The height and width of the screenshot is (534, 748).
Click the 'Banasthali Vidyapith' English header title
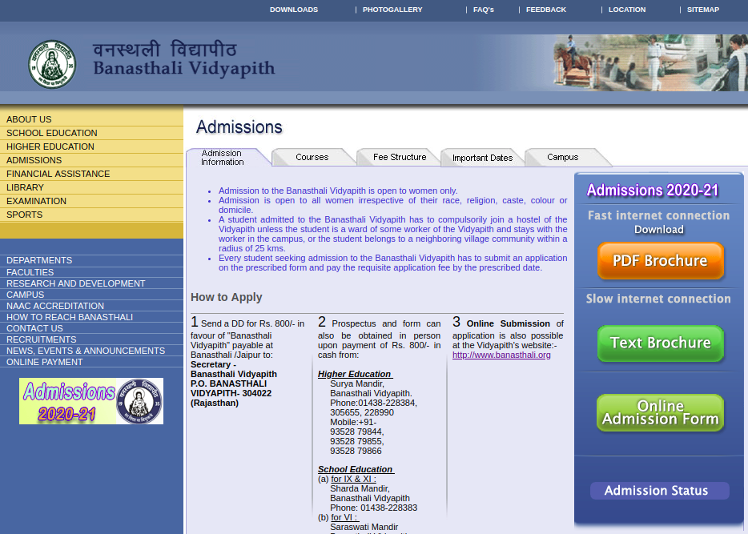(184, 68)
